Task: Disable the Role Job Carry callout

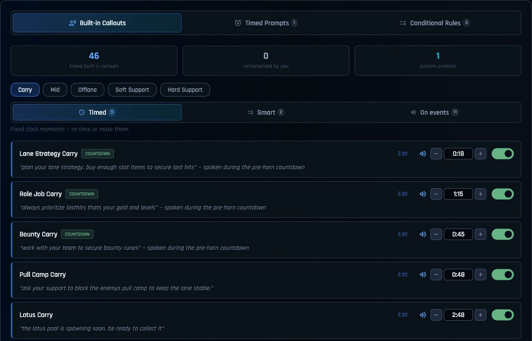Action: tap(503, 194)
